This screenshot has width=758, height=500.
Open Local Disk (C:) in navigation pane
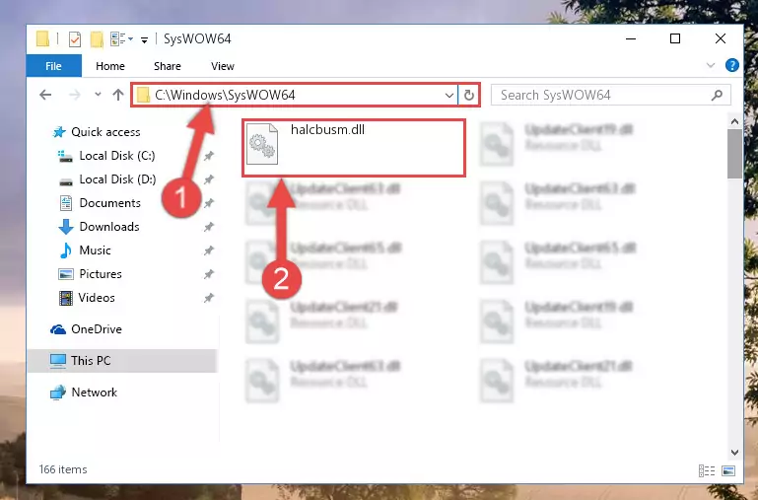coord(117,156)
